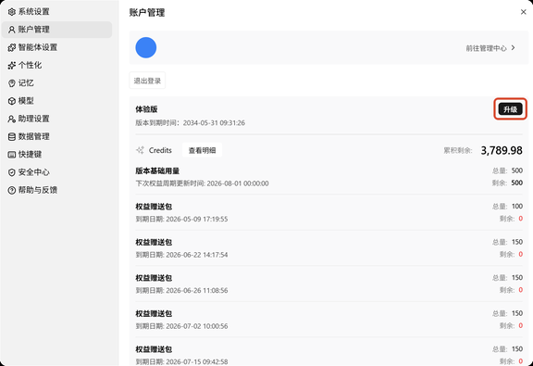
Task: Click the 帮助与反馈 question mark icon
Action: (11, 190)
